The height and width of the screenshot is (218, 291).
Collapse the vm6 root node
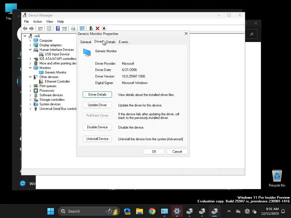(25, 36)
